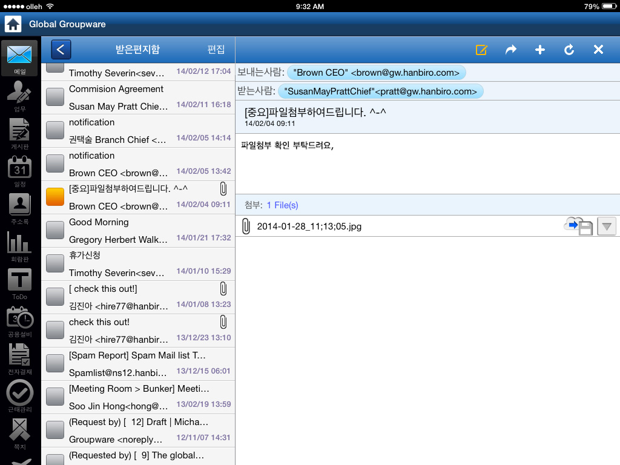Tick checkbox for Good Morning mail
Screen dimensions: 620x465
(55, 230)
